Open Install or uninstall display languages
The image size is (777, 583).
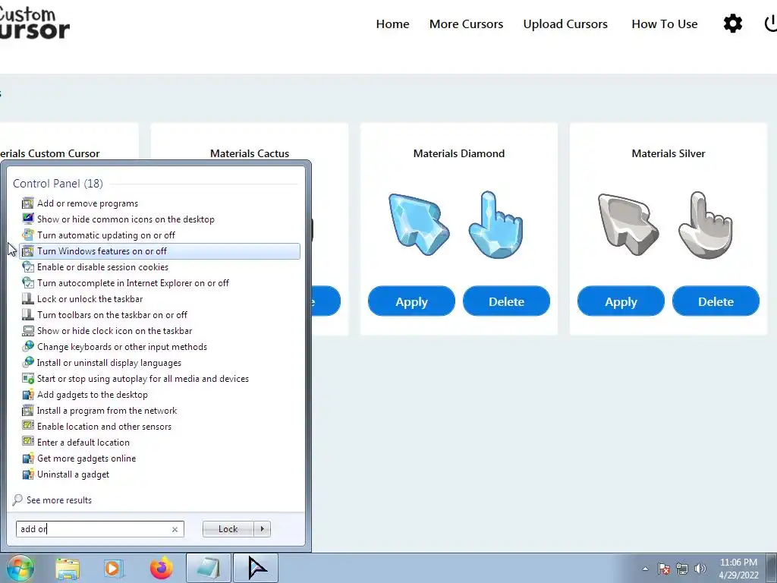click(159, 362)
